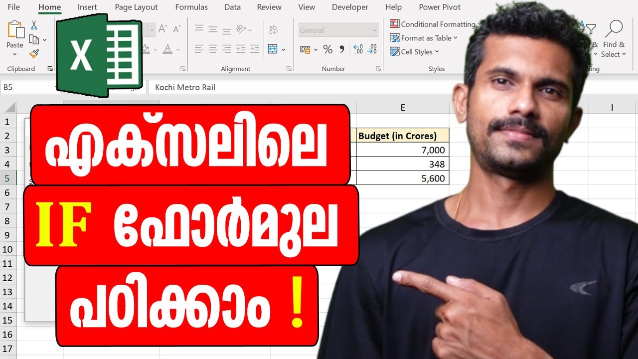Click Decrease Indent icon
The image size is (638, 359).
pyautogui.click(x=241, y=49)
